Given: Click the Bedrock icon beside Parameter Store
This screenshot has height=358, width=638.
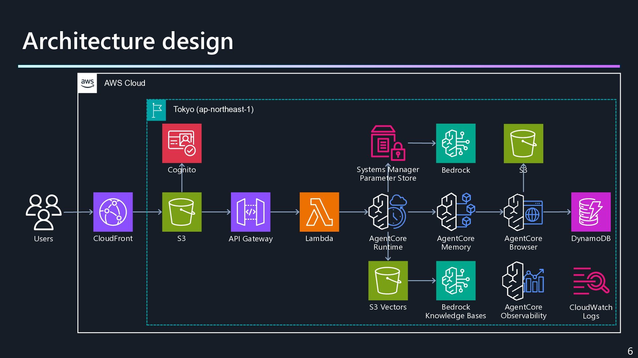Looking at the screenshot, I should pyautogui.click(x=456, y=143).
